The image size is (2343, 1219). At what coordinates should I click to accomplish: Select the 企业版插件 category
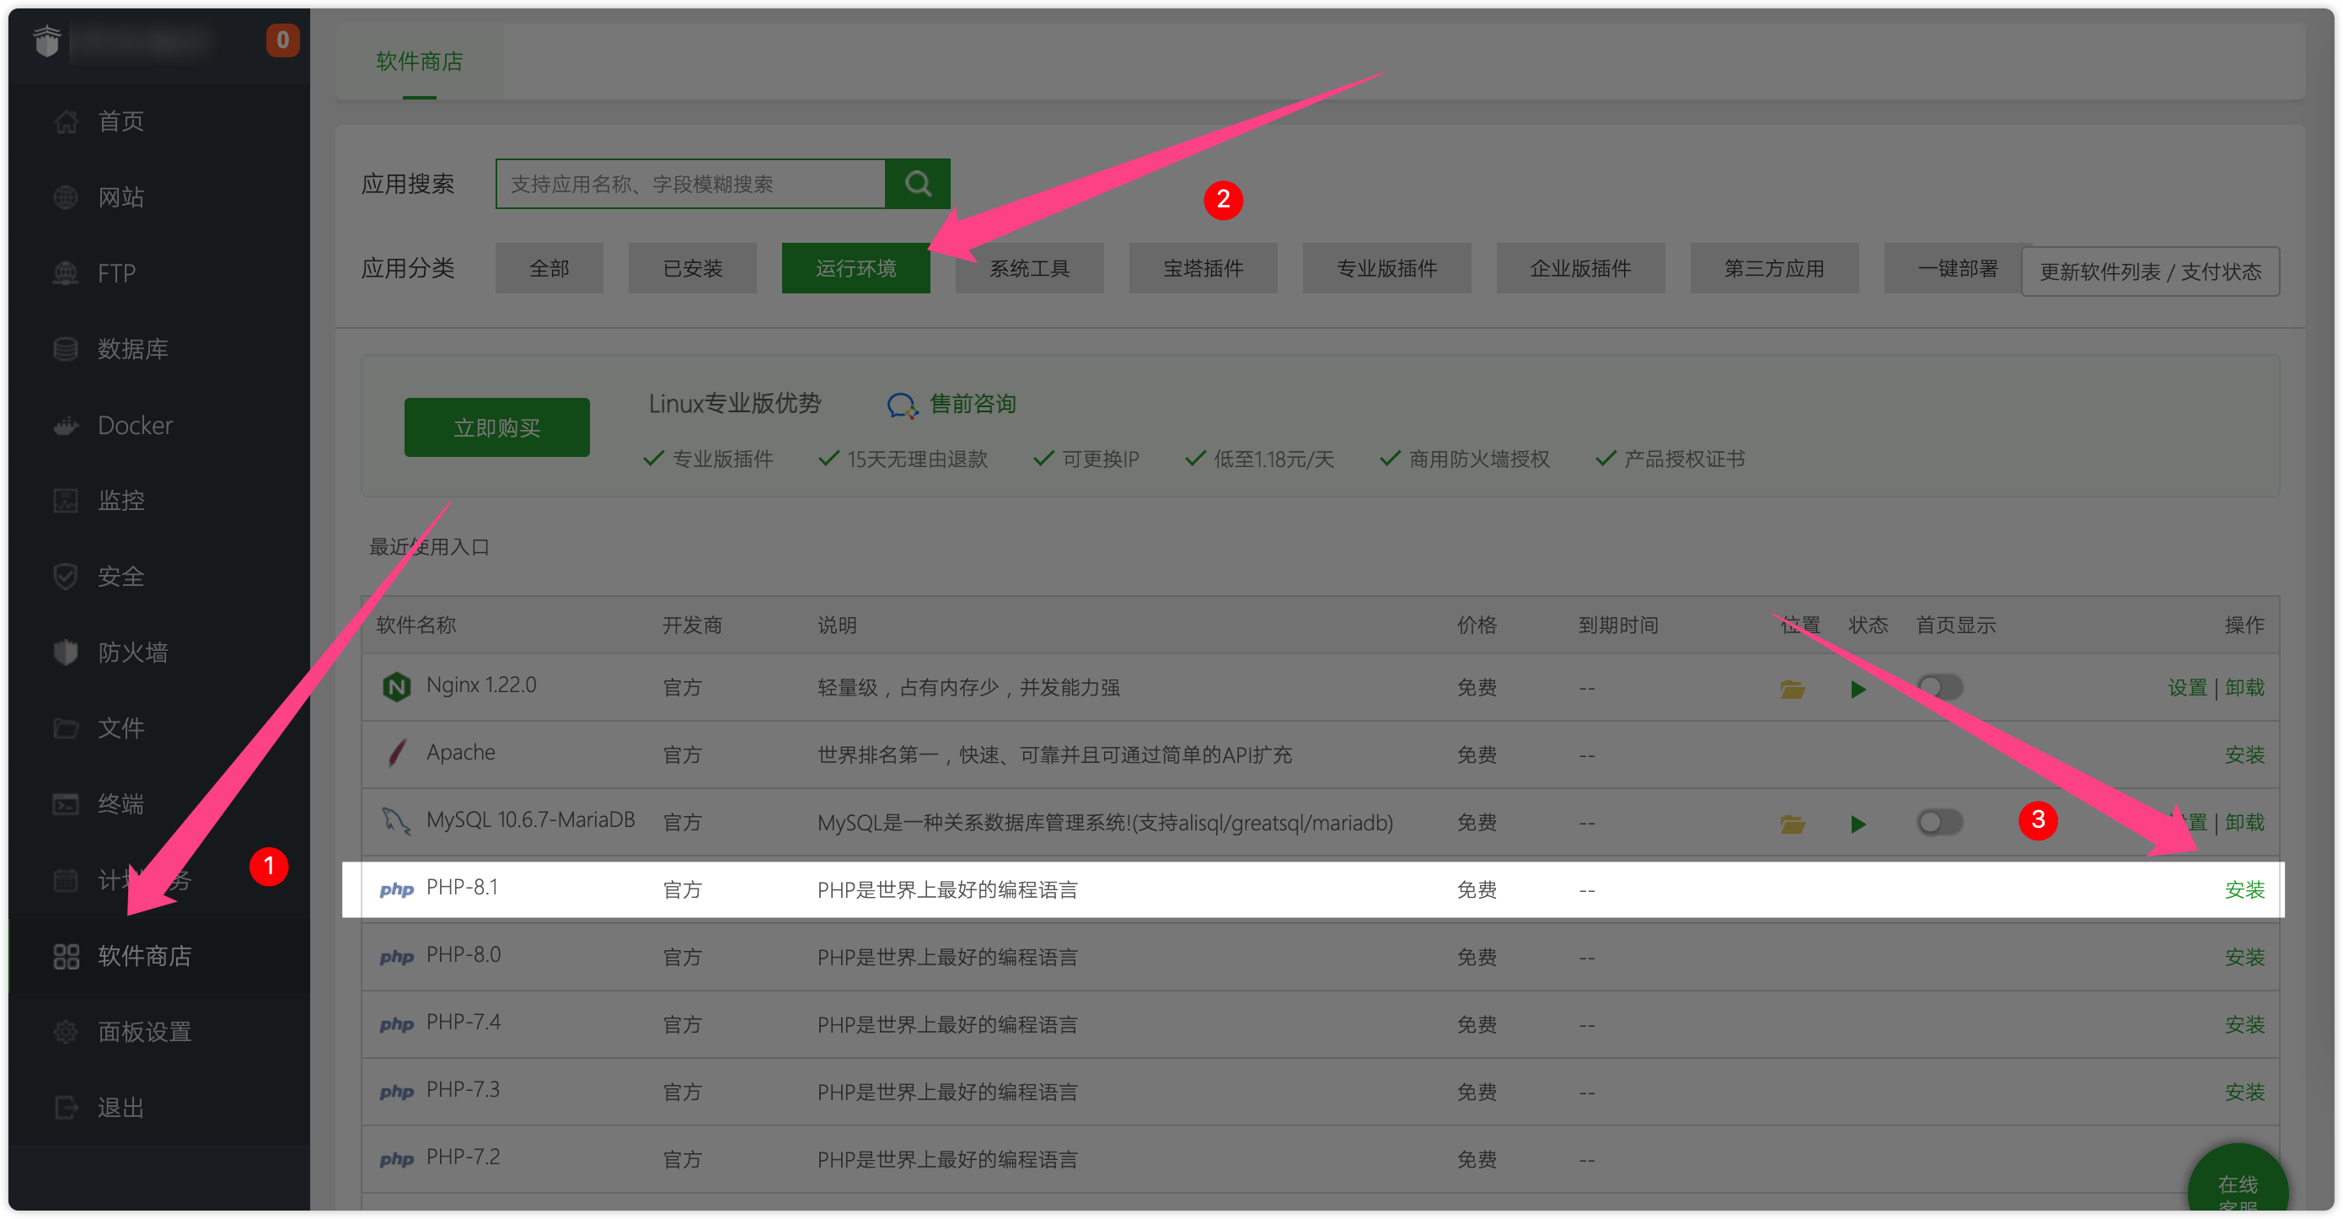pyautogui.click(x=1581, y=268)
